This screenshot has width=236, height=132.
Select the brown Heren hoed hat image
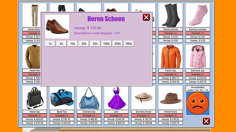click(x=171, y=98)
